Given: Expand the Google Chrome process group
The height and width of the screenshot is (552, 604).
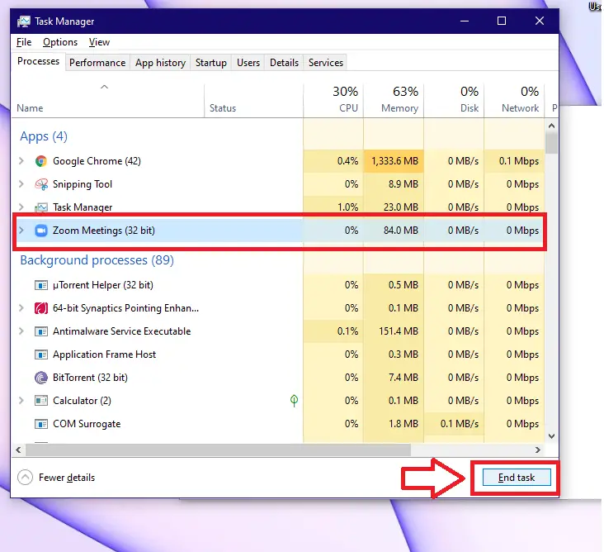Looking at the screenshot, I should click(x=21, y=161).
